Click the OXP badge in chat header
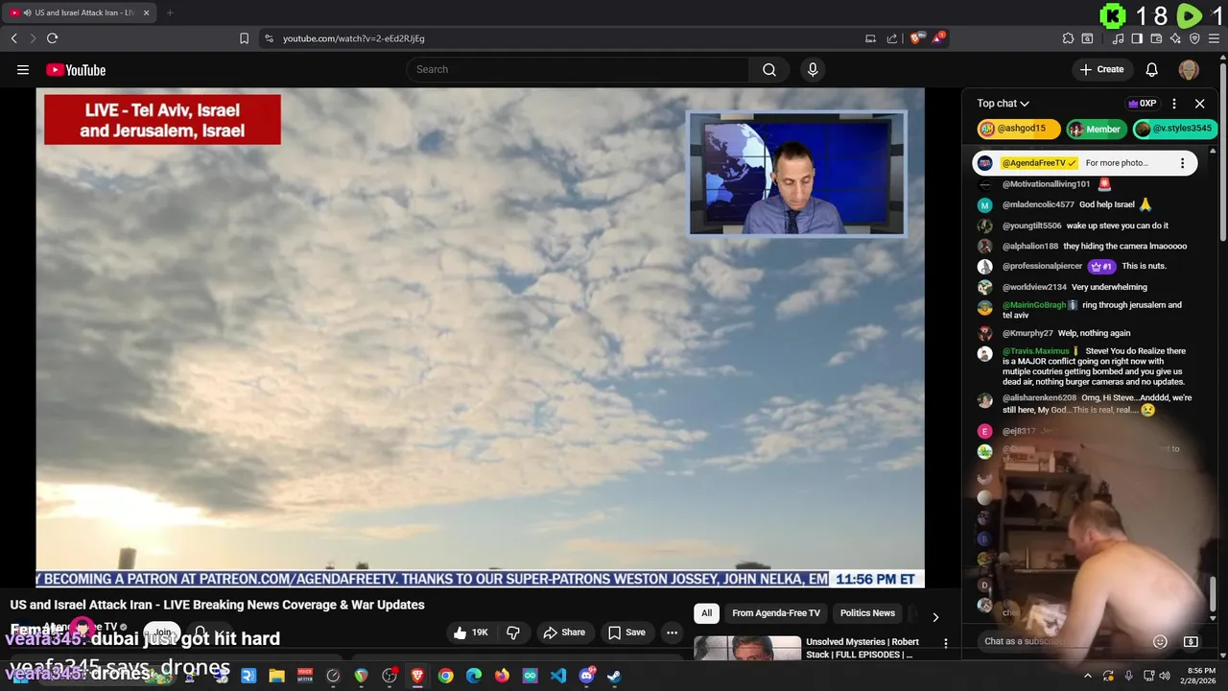Image resolution: width=1228 pixels, height=691 pixels. coord(1143,104)
